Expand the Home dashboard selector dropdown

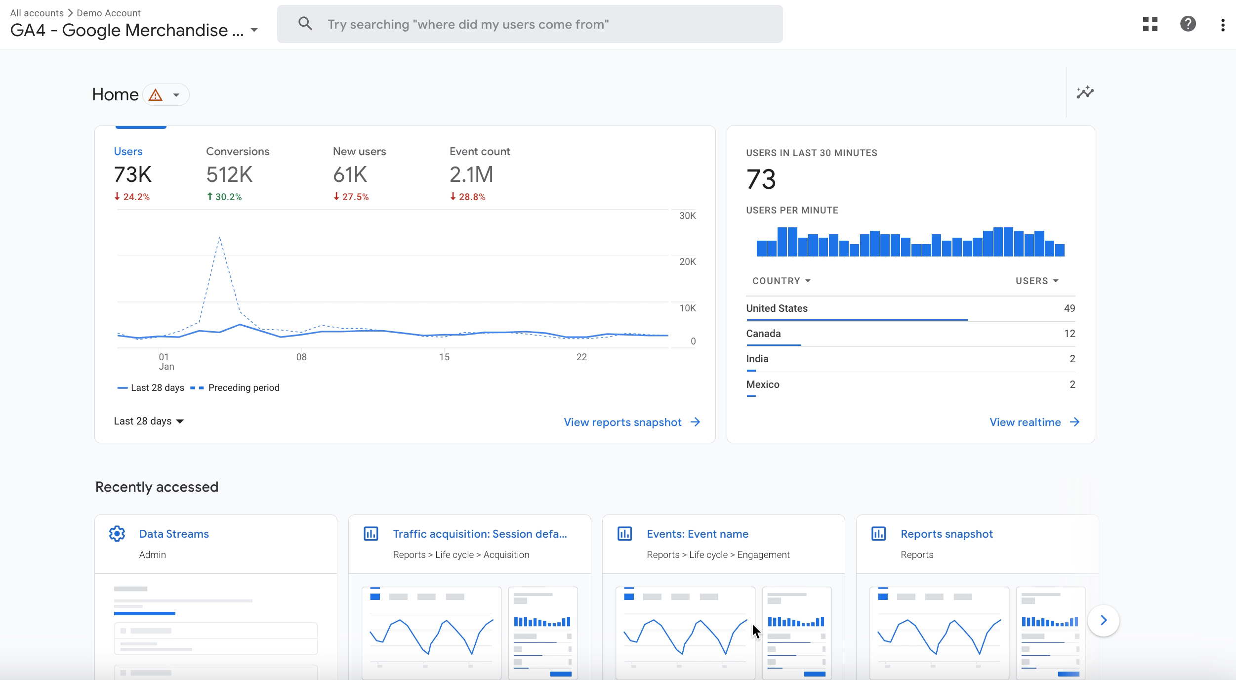[x=175, y=94]
